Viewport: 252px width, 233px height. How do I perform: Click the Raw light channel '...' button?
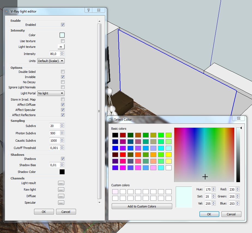61,189
